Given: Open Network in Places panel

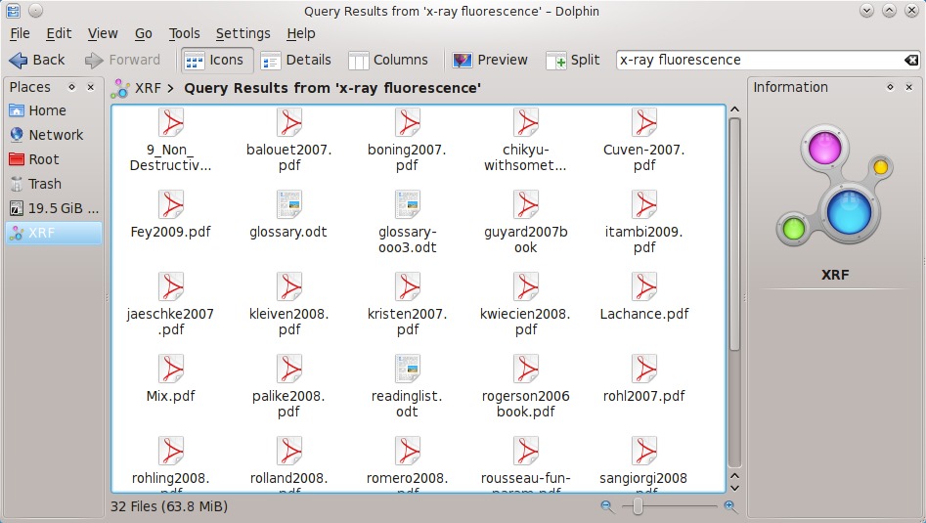Looking at the screenshot, I should (55, 135).
